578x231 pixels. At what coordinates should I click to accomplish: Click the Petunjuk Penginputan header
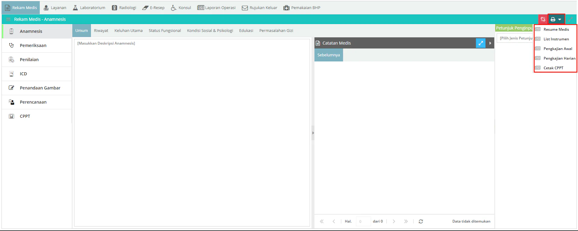click(514, 28)
